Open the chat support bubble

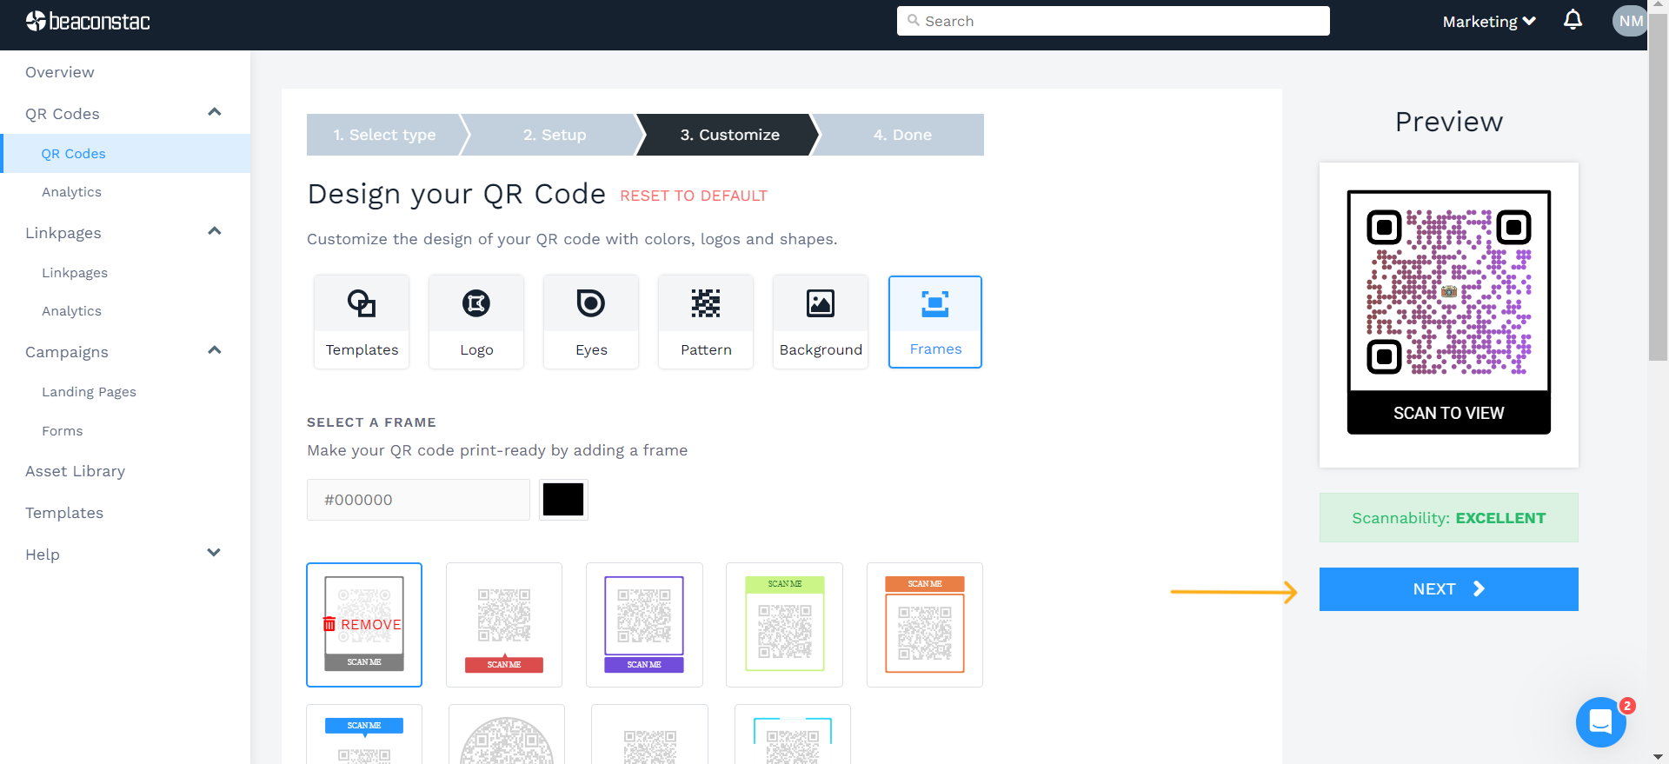1600,721
